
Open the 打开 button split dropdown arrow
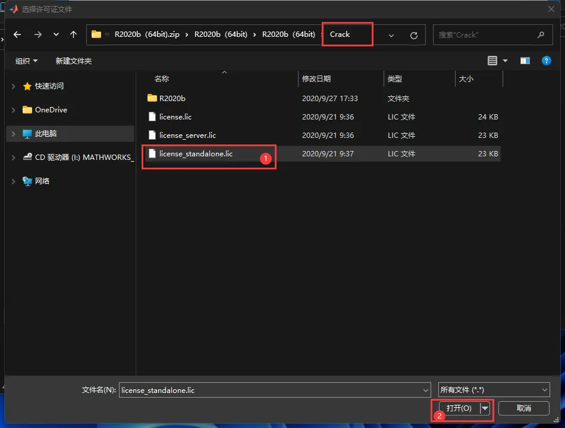tap(485, 408)
